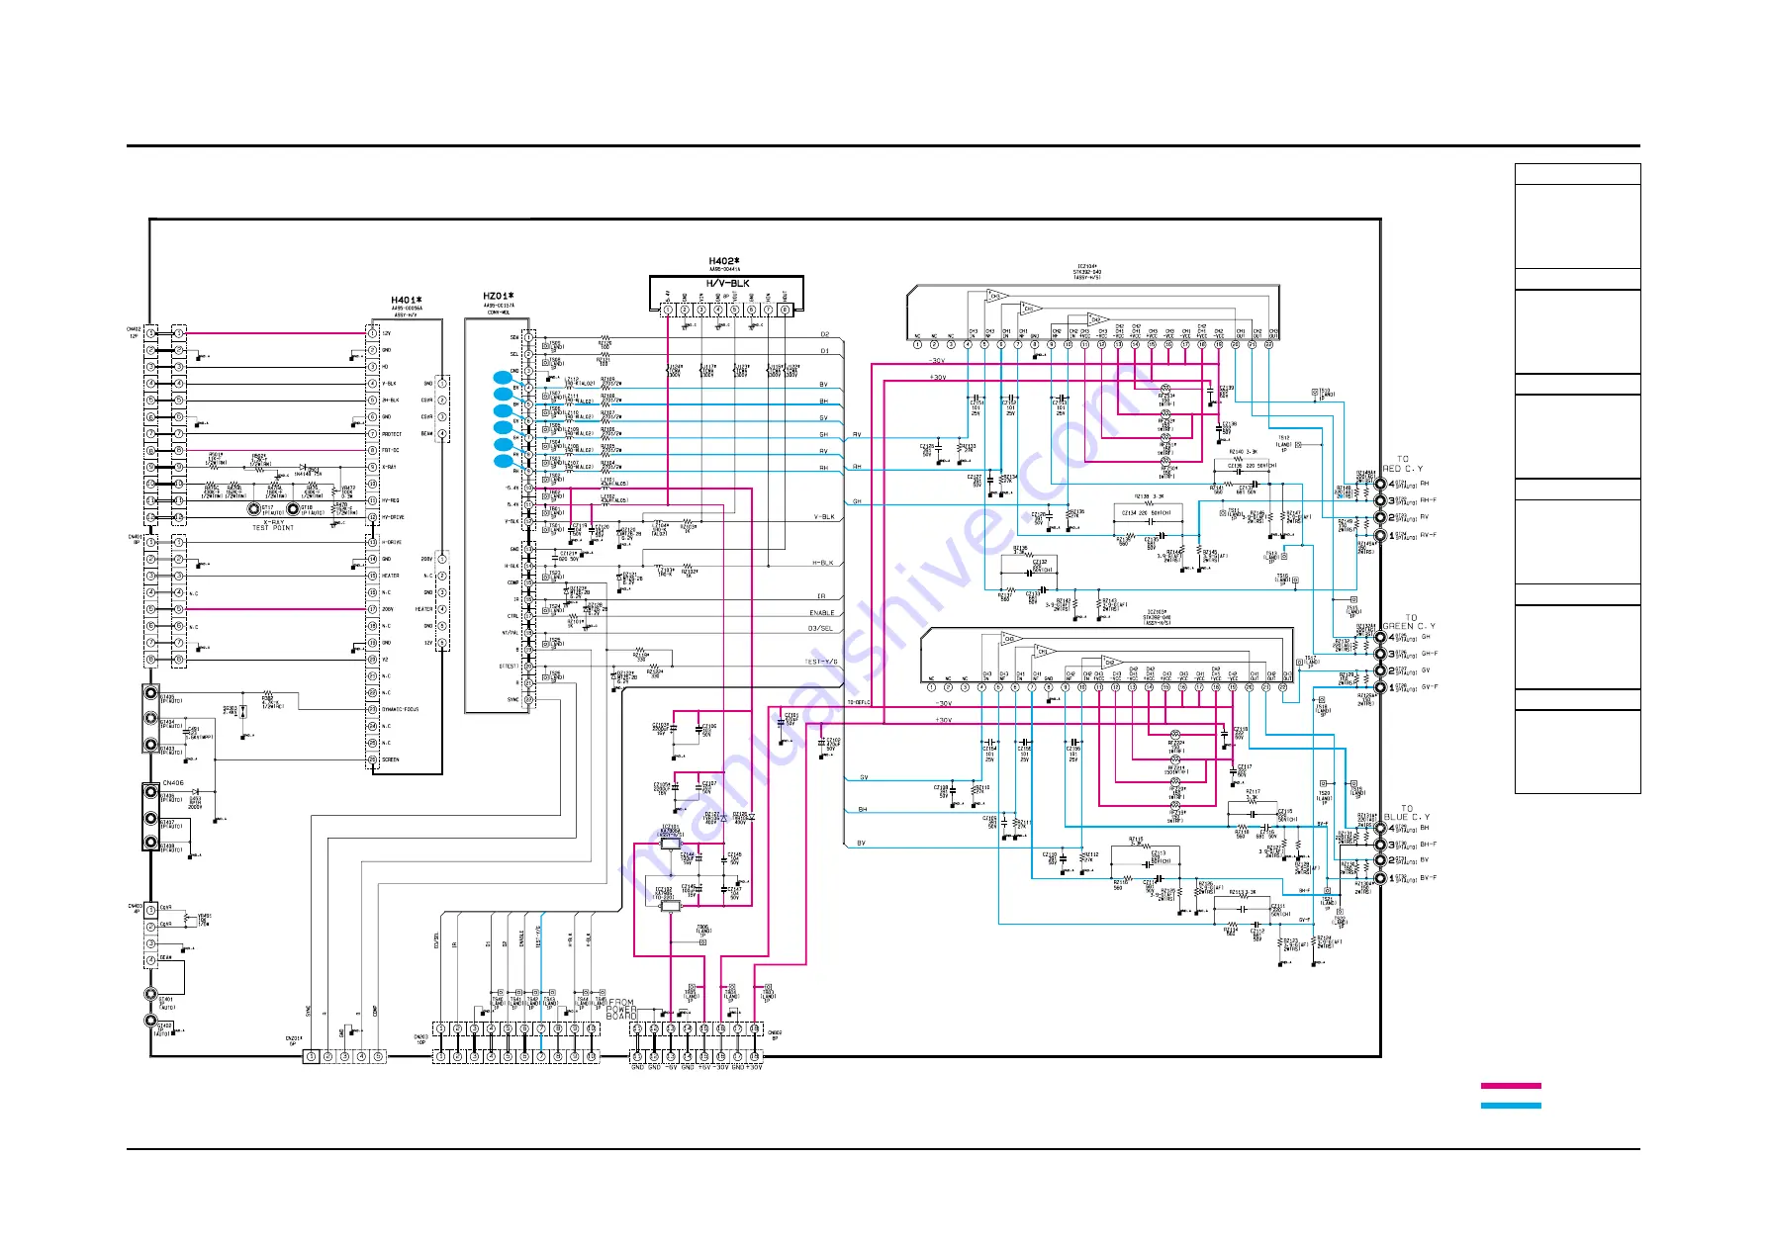1768x1249 pixels.
Task: Click the X-RAY TEST POINT text
Action: click(x=273, y=525)
